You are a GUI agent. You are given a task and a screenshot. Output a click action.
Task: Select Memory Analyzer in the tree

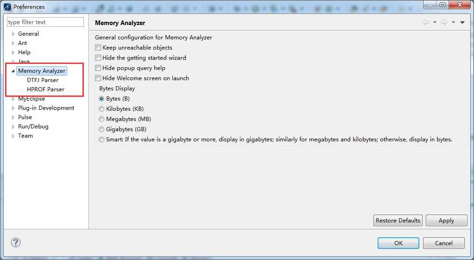42,71
